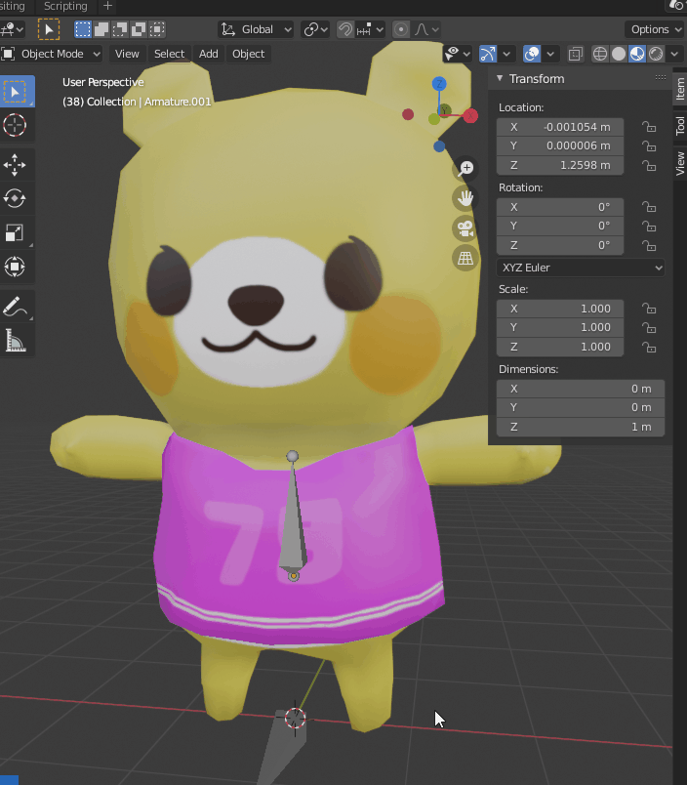Add a new workspace tab
Screen dimensions: 687x785
[107, 6]
